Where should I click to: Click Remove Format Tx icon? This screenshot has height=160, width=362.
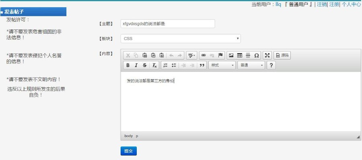click(154, 66)
